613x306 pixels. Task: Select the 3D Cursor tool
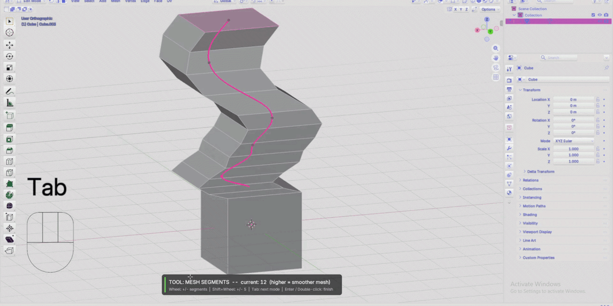[x=9, y=33]
